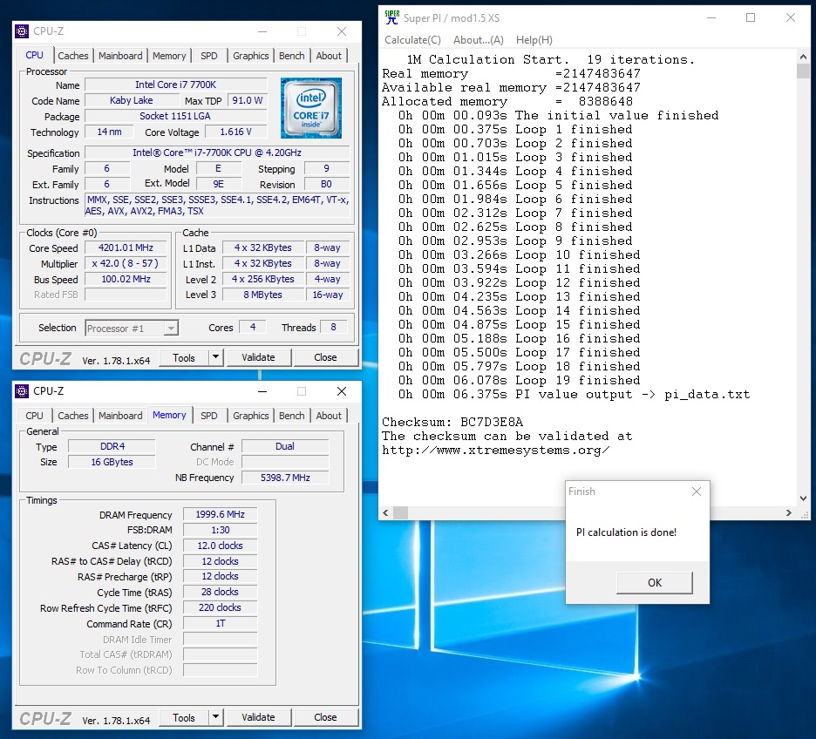Open the Calculate(C) menu in Super PI
The height and width of the screenshot is (739, 816).
[x=412, y=40]
